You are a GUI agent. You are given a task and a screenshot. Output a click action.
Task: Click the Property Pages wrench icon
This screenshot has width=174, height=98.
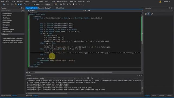point(152,14)
